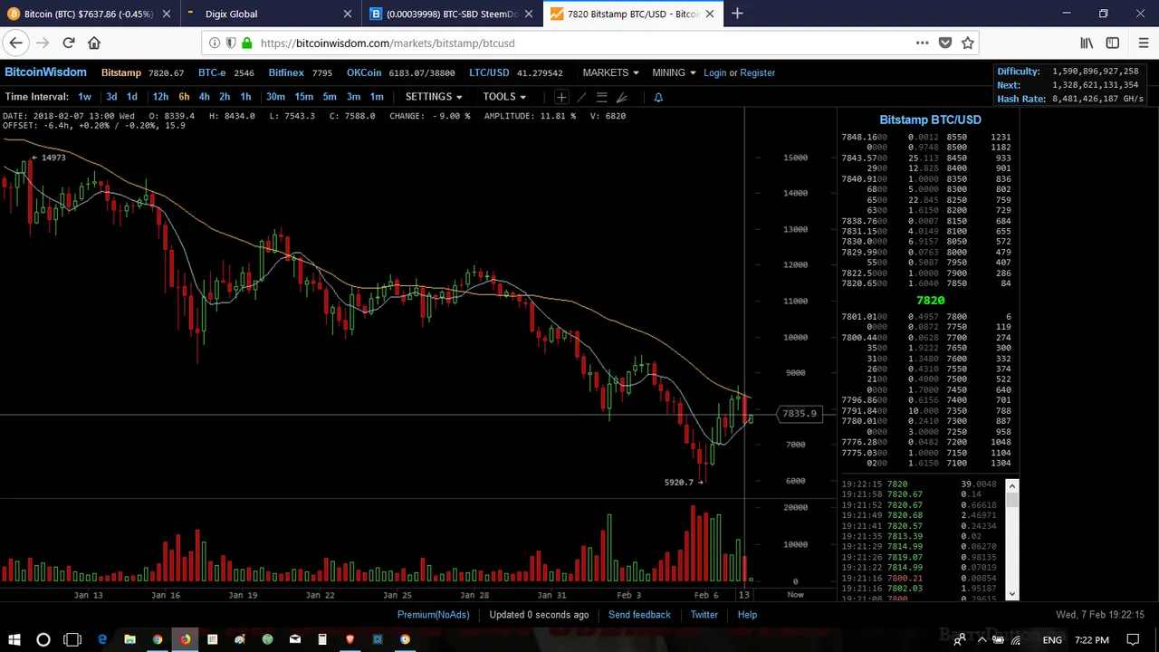This screenshot has width=1159, height=652.
Task: Go back to the previous page
Action: 15,43
